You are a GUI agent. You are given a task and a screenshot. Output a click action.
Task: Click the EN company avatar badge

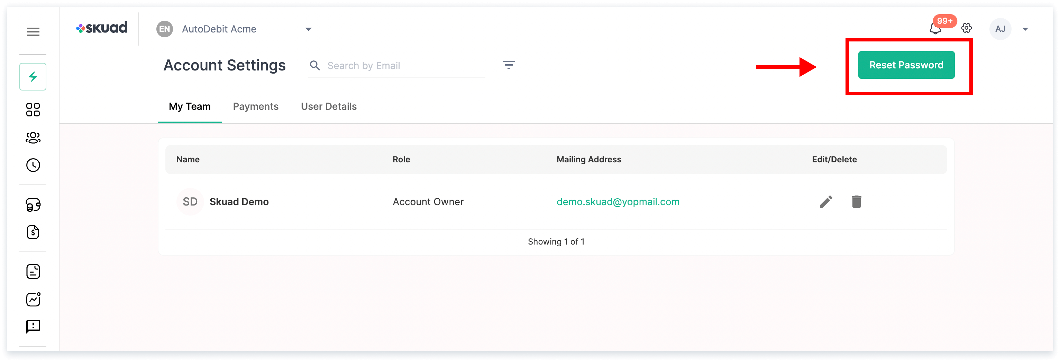click(165, 29)
